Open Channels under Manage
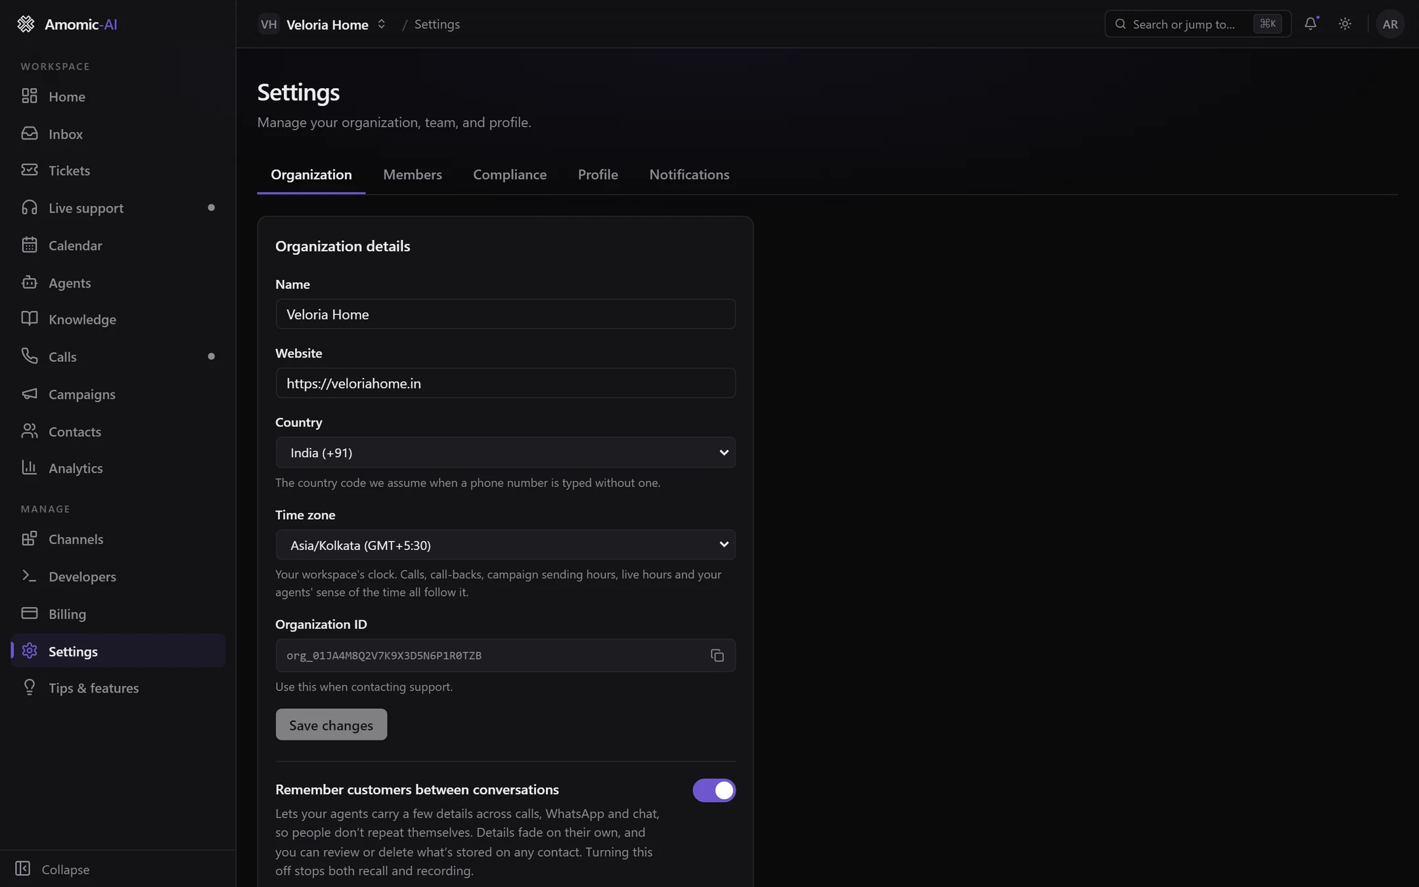The image size is (1419, 887). pos(118,539)
